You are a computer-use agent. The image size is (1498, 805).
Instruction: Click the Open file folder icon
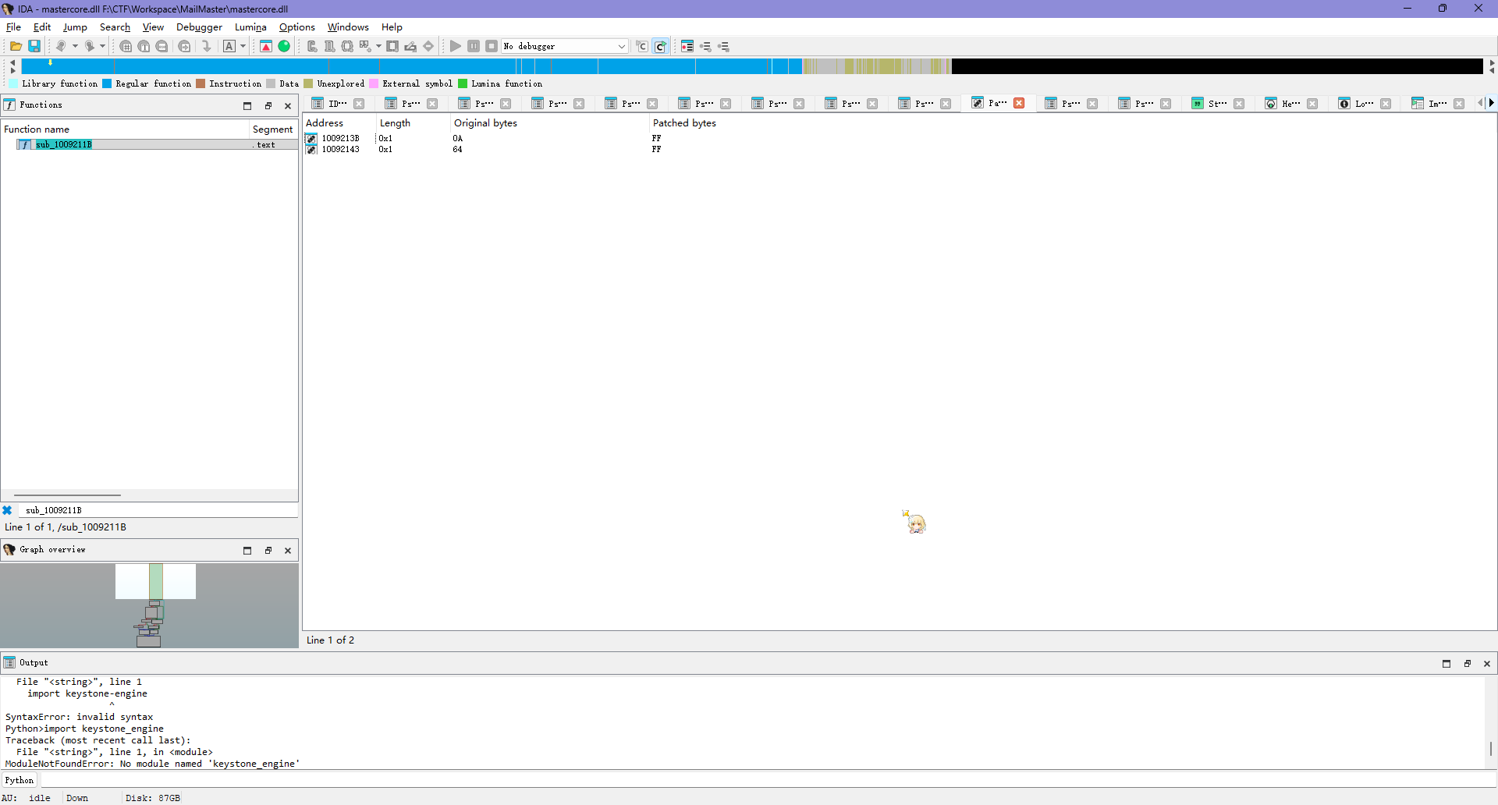point(16,47)
